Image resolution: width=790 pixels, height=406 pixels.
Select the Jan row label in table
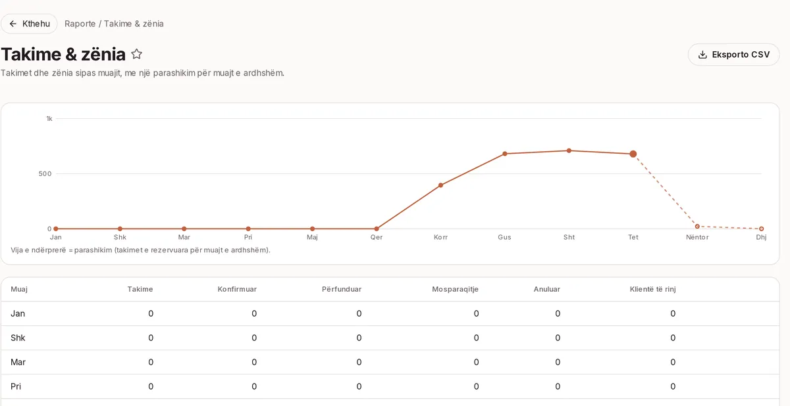tap(18, 313)
